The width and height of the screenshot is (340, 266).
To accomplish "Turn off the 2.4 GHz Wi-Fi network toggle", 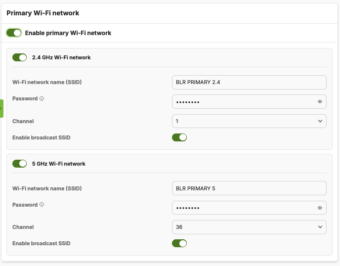I will (19, 57).
